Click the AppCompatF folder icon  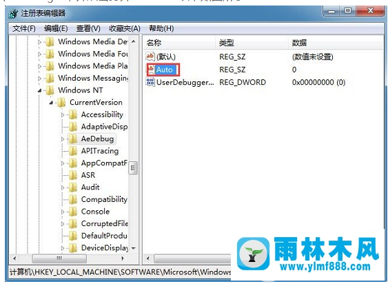point(73,163)
